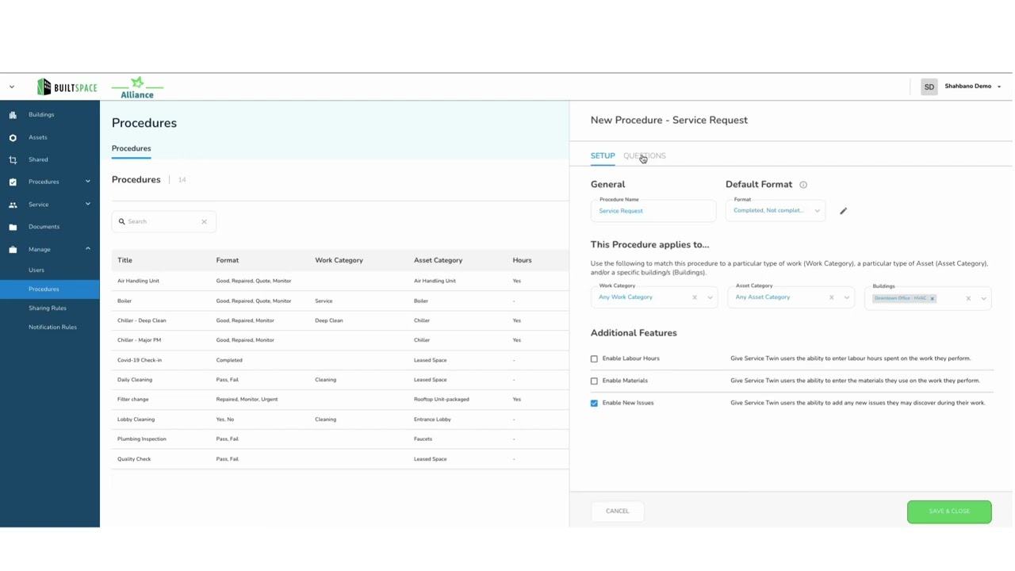Screen dimensions: 1015x571
Task: Sort by Title column header
Action: coord(124,261)
